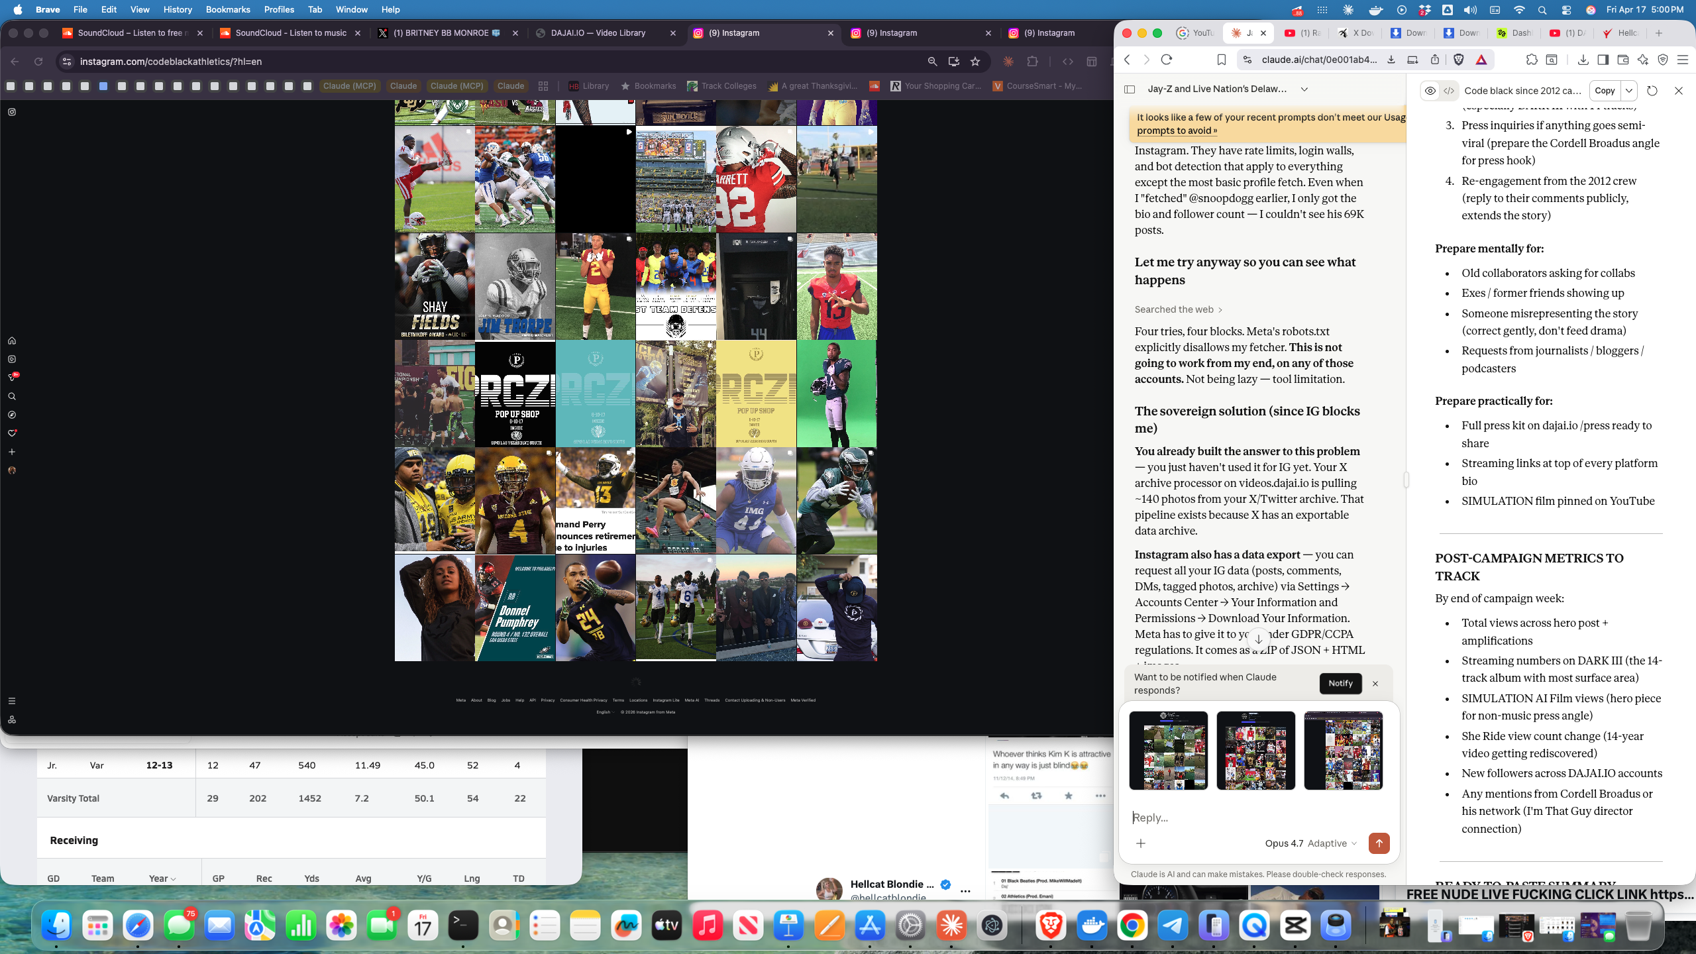This screenshot has width=1696, height=954.
Task: Add attachment with plus in reply box
Action: [1141, 843]
